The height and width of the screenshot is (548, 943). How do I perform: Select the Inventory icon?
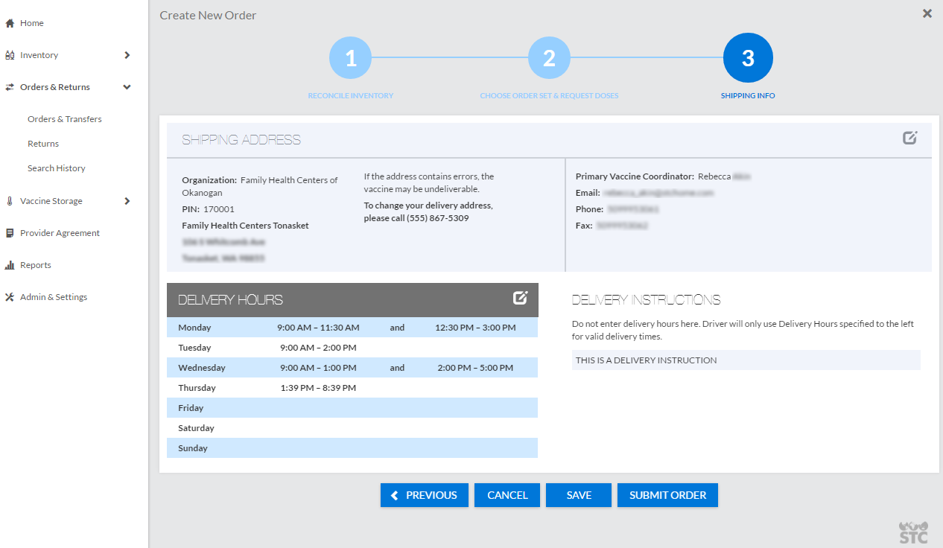click(x=9, y=54)
